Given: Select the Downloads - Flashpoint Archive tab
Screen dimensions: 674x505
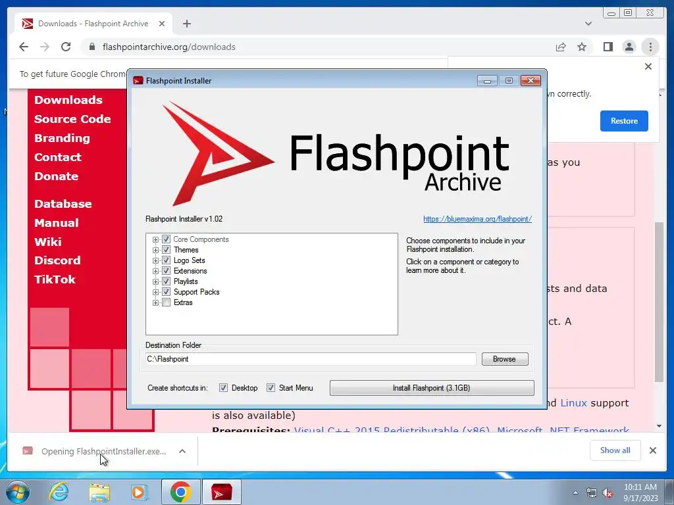Looking at the screenshot, I should click(x=93, y=24).
